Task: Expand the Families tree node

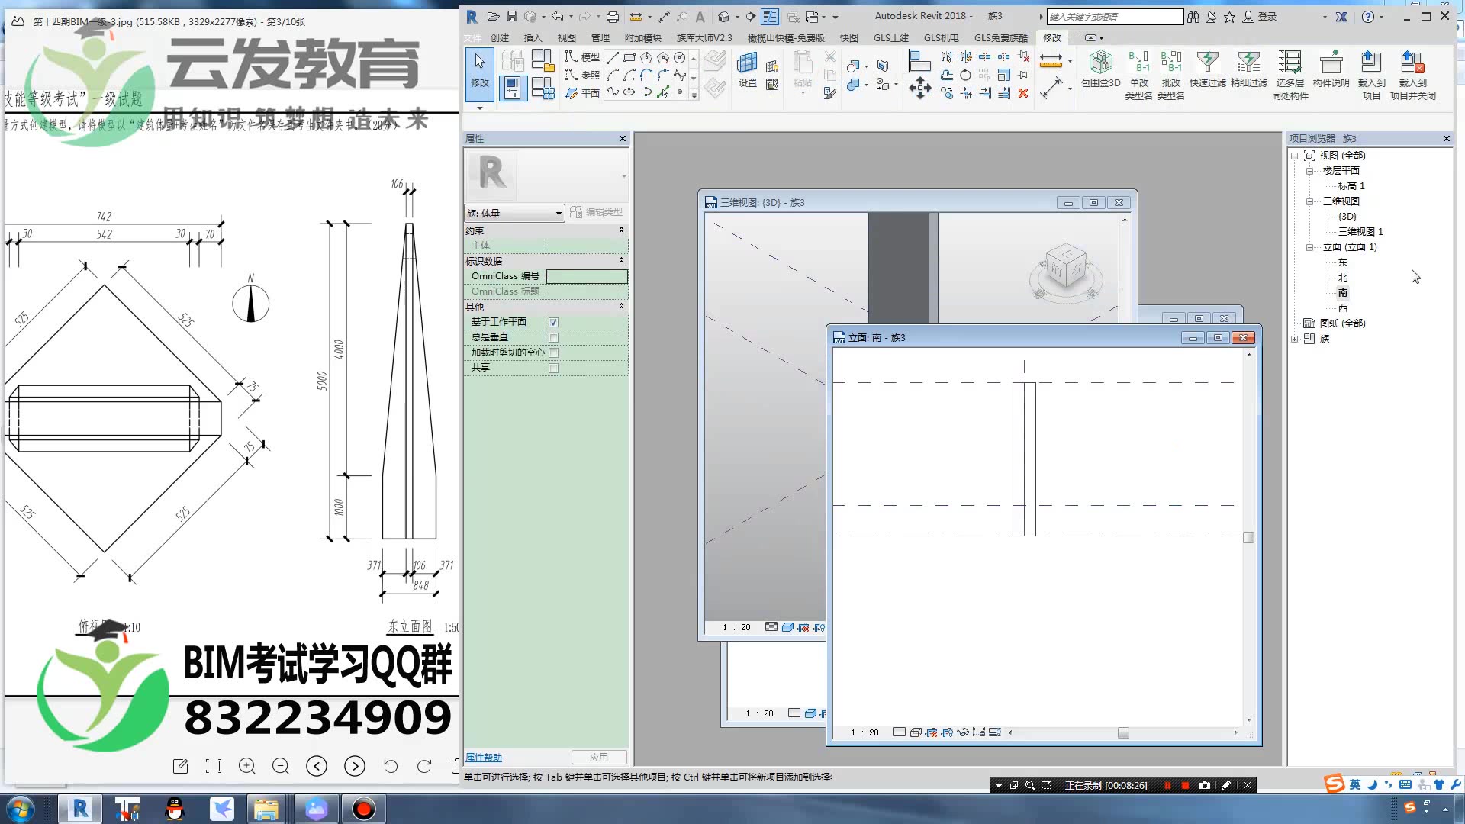Action: pyautogui.click(x=1295, y=339)
